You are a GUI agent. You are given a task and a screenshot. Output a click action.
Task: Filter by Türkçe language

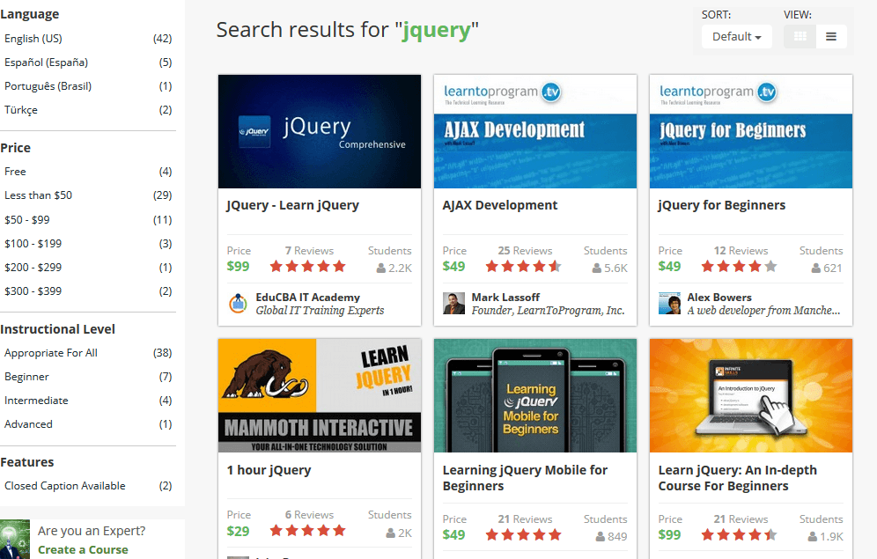click(88, 110)
